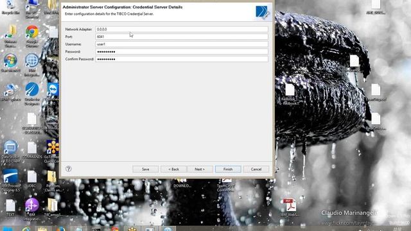This screenshot has width=411, height=231.
Task: Cancel the configuration wizard
Action: (256, 169)
